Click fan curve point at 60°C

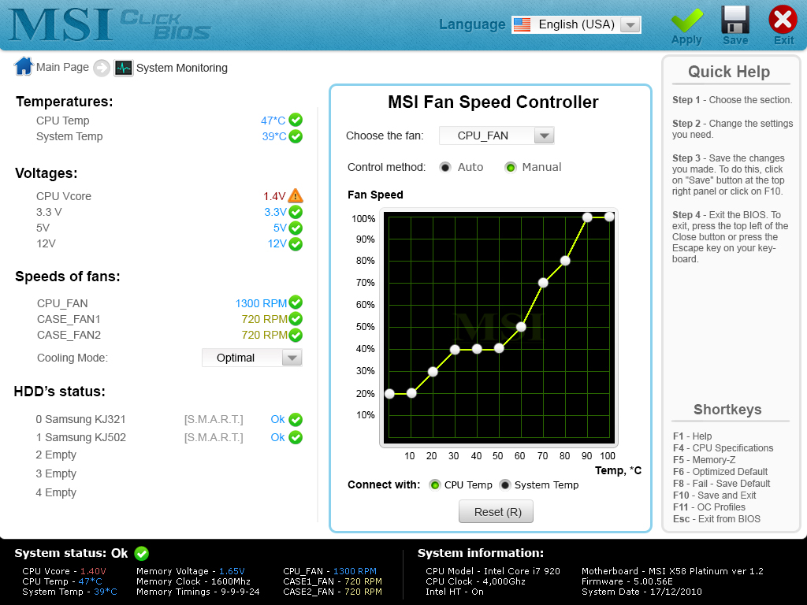[521, 327]
